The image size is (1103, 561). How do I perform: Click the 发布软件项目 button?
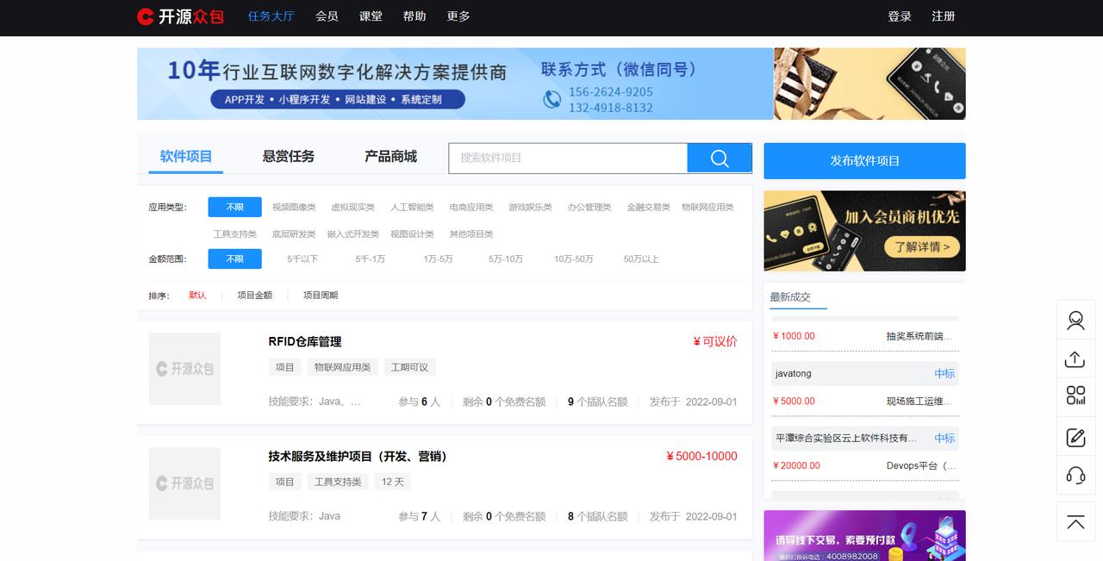(863, 160)
